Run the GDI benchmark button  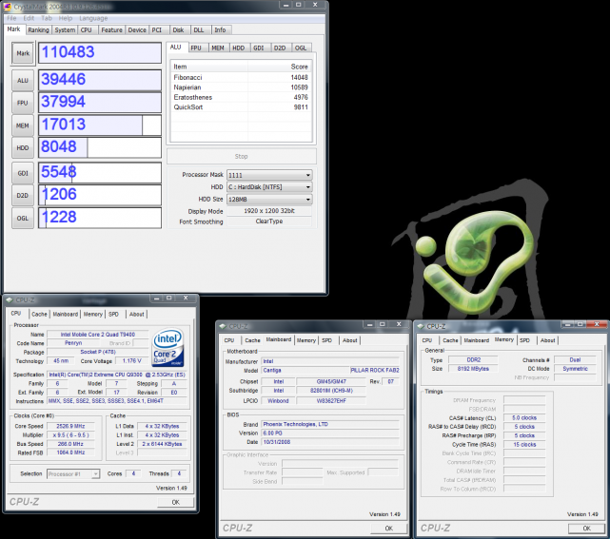point(23,173)
